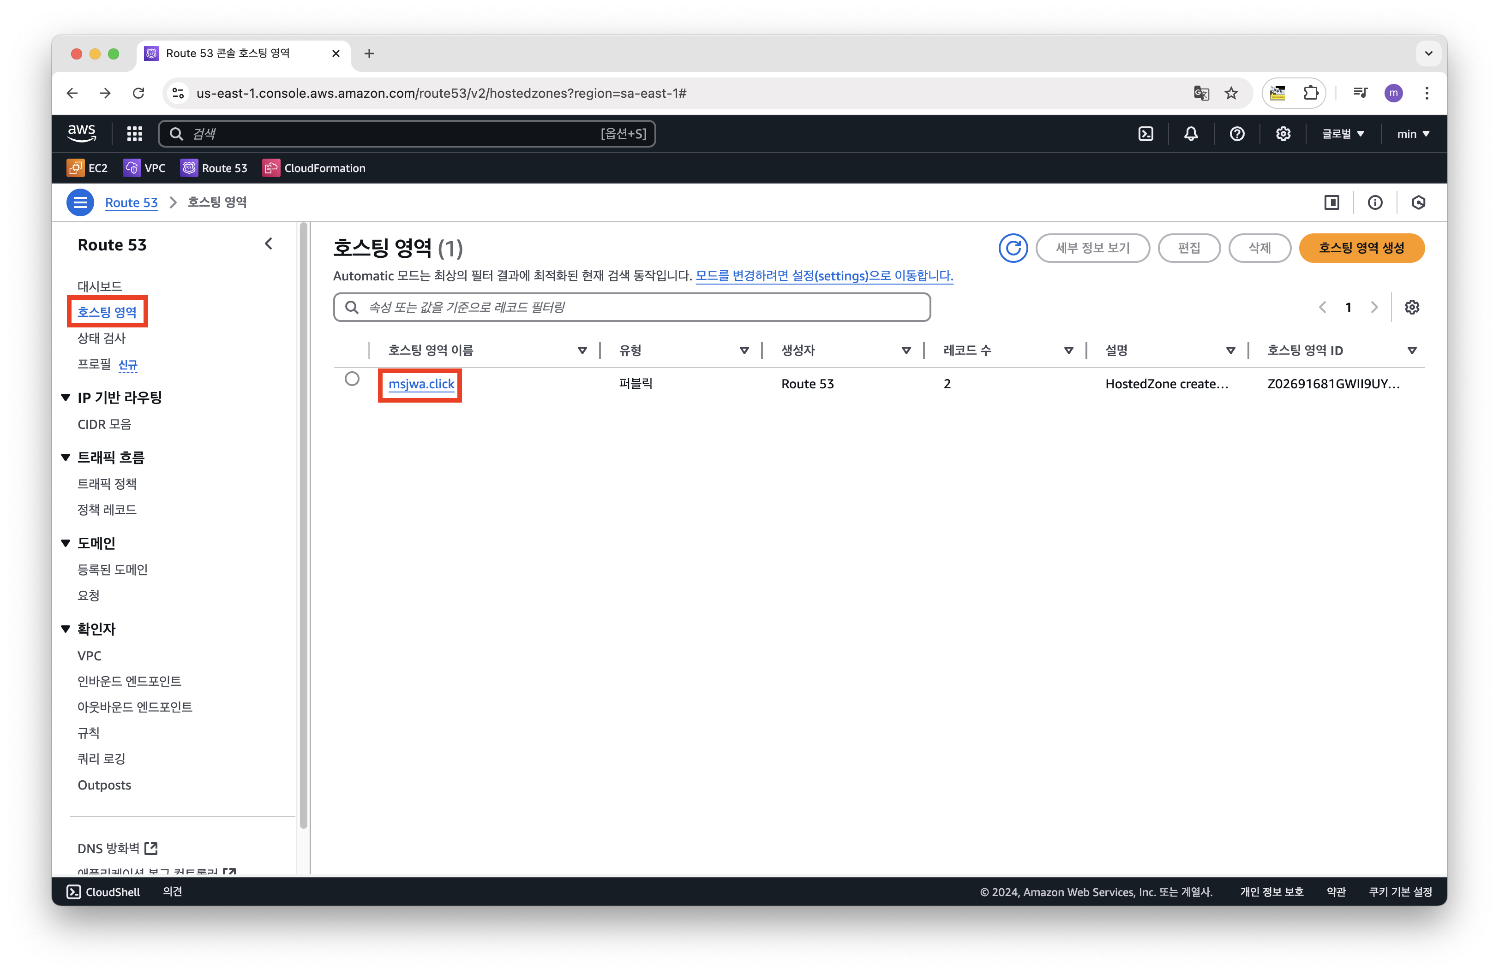The image size is (1499, 974).
Task: Toggle the blue hamburger navigation menu
Action: [x=80, y=202]
